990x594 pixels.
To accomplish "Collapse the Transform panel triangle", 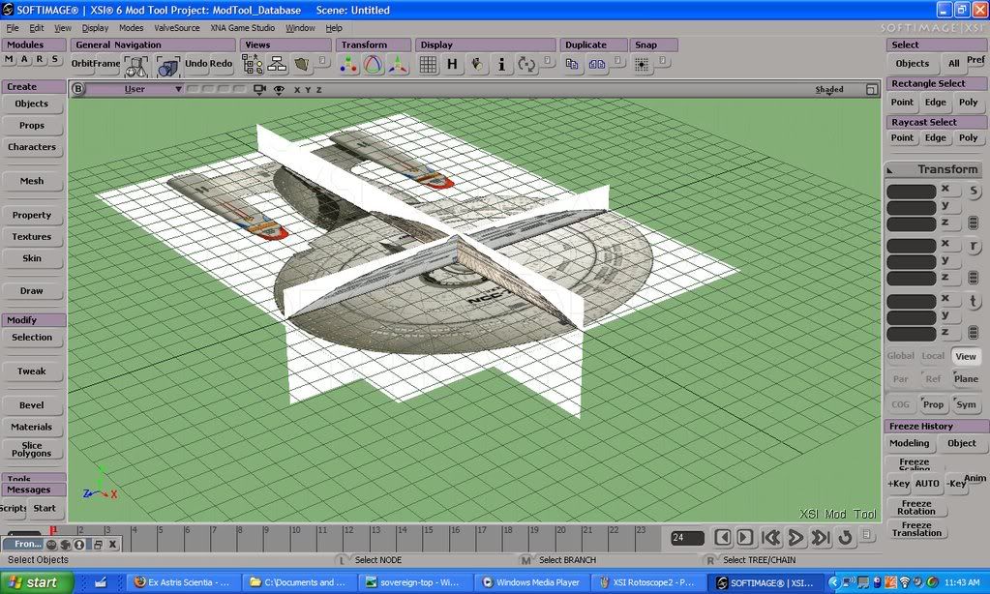I will coord(889,170).
